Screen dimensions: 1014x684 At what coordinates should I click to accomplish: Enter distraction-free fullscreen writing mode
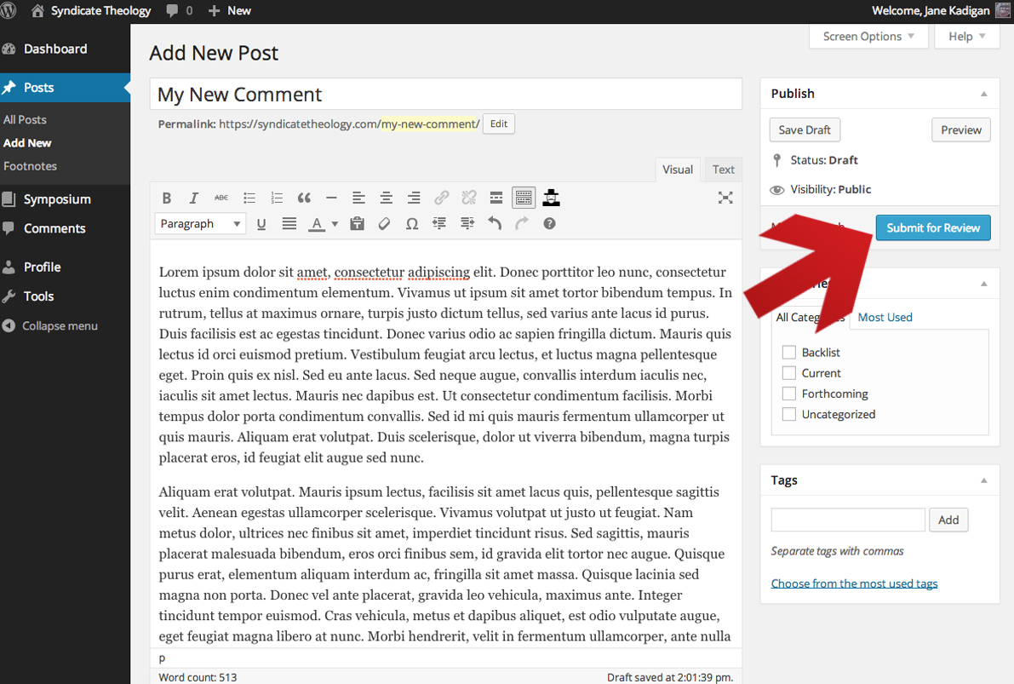point(725,198)
